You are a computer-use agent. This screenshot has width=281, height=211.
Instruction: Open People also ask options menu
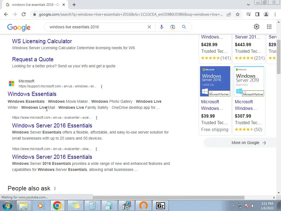pyautogui.click(x=55, y=188)
